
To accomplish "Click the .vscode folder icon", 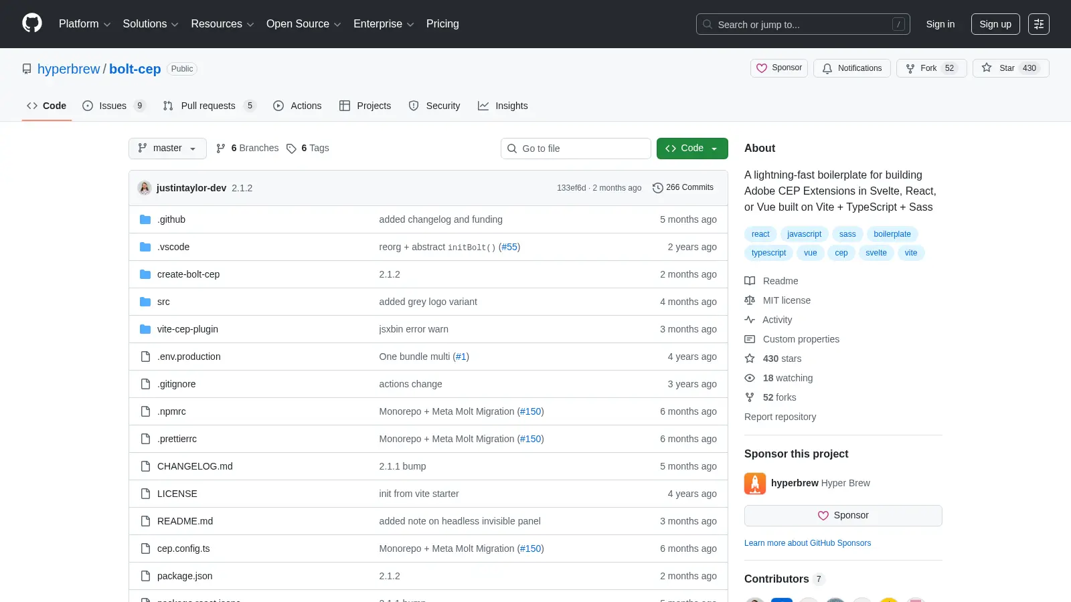I will [x=145, y=247].
